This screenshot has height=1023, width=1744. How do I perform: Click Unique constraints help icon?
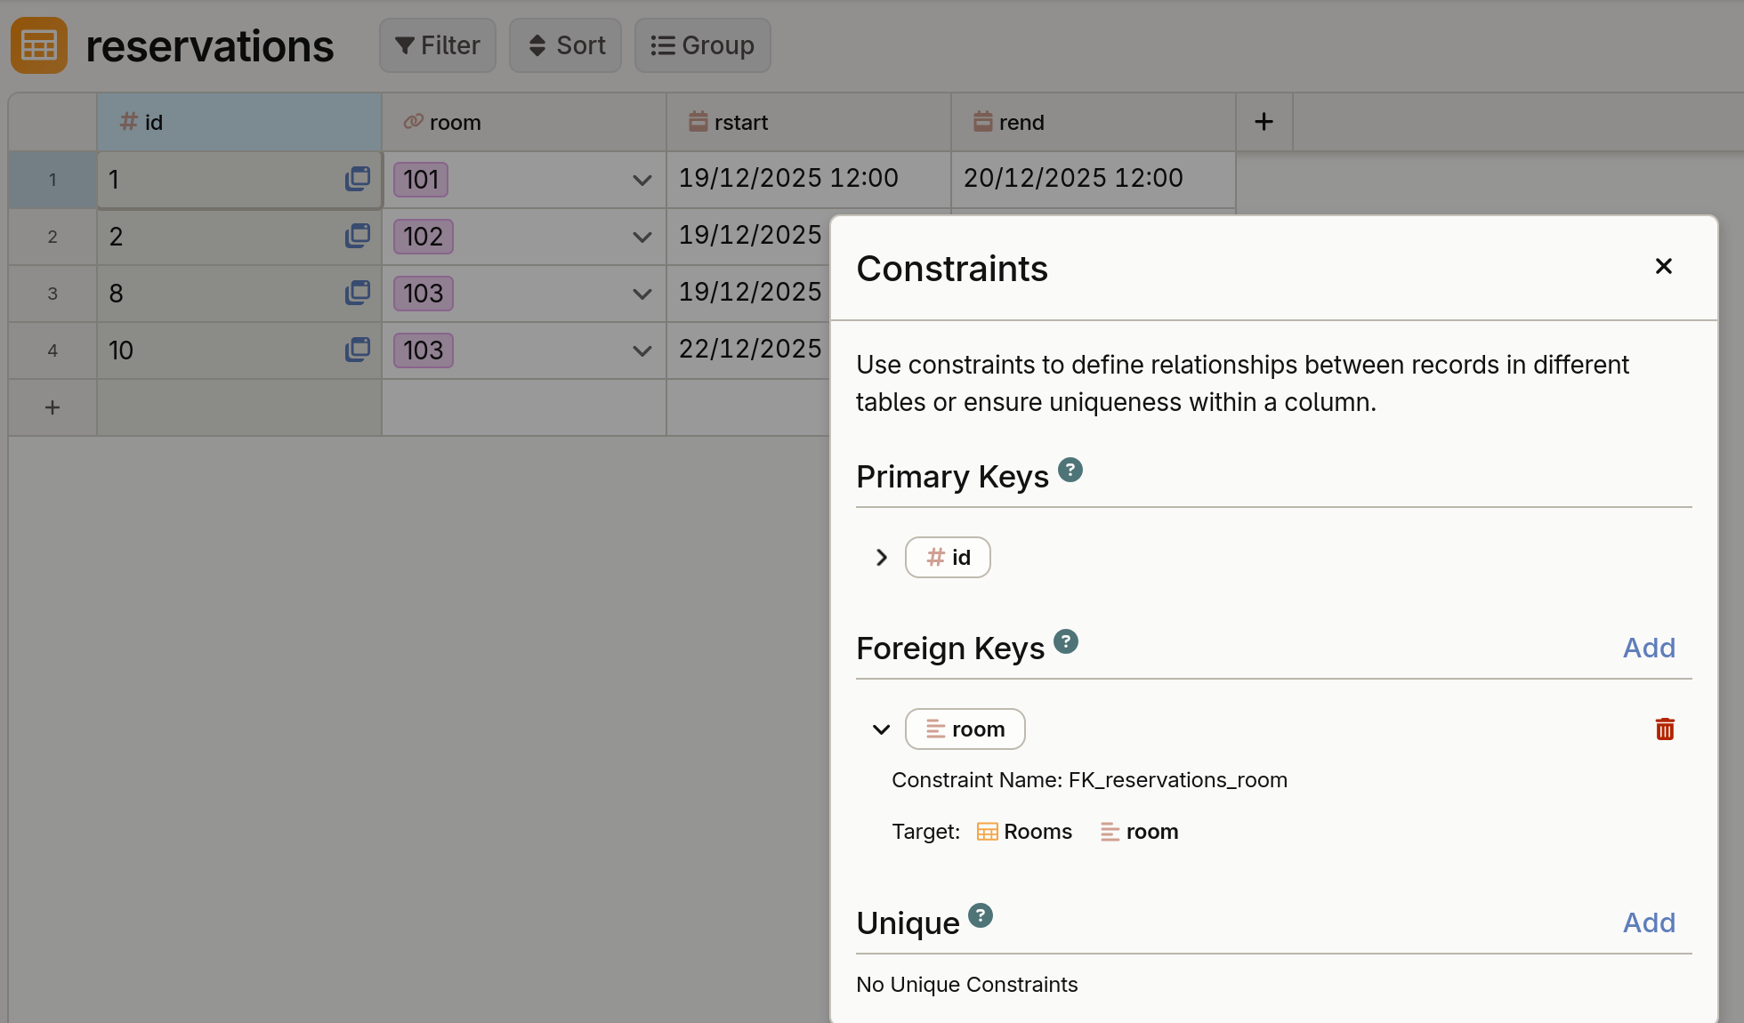pos(981,915)
